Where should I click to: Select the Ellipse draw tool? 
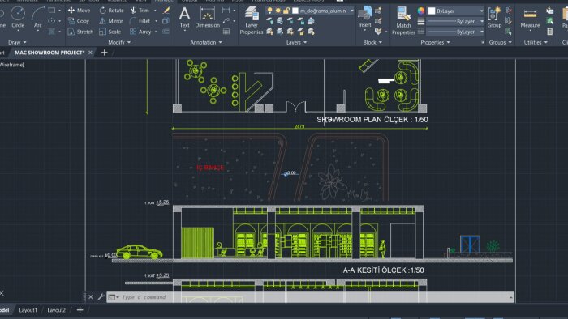pyautogui.click(x=52, y=21)
